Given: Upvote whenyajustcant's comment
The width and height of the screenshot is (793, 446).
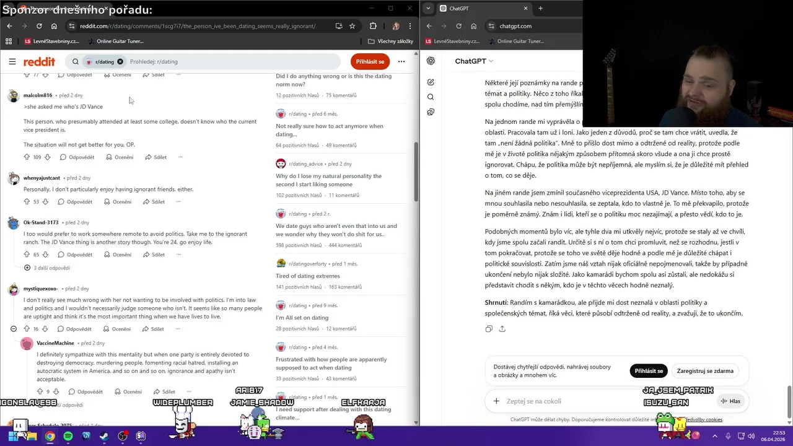Looking at the screenshot, I should tap(27, 201).
